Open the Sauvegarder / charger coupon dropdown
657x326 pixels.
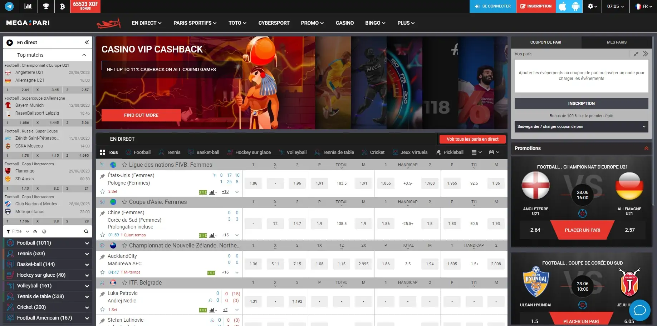pyautogui.click(x=581, y=127)
